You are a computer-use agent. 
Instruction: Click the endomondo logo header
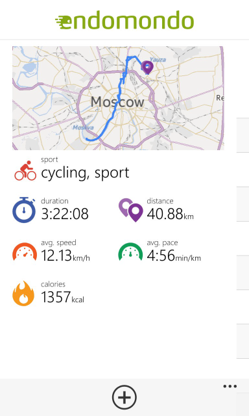124,20
